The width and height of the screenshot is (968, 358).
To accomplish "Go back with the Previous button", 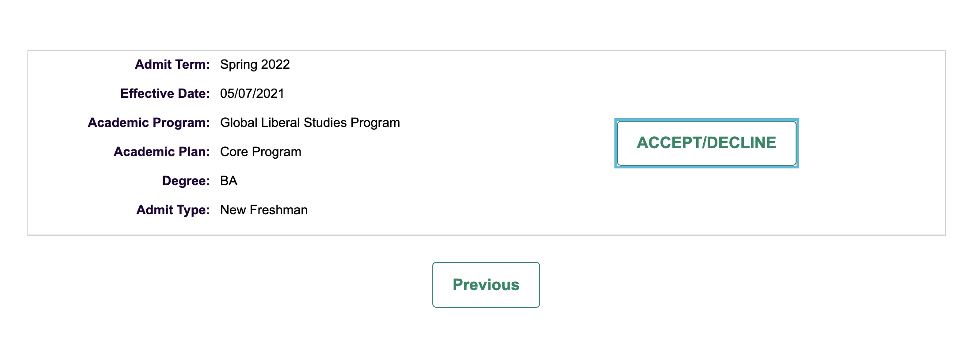I will pyautogui.click(x=486, y=285).
